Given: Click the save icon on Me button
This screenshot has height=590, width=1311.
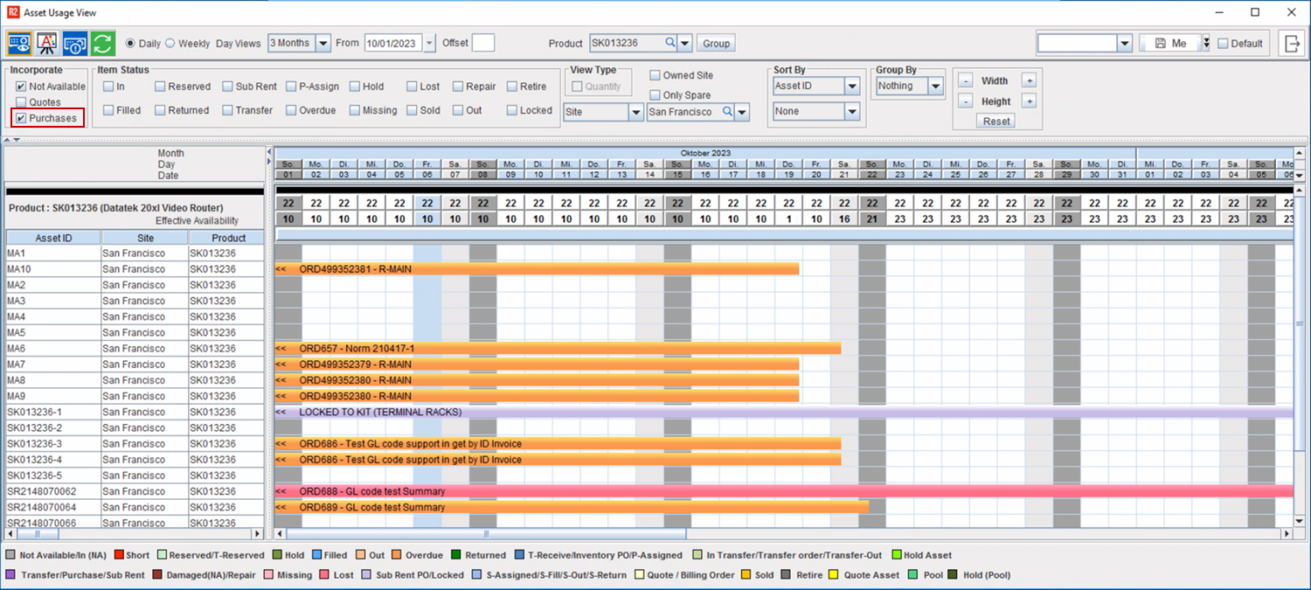Looking at the screenshot, I should [1161, 44].
